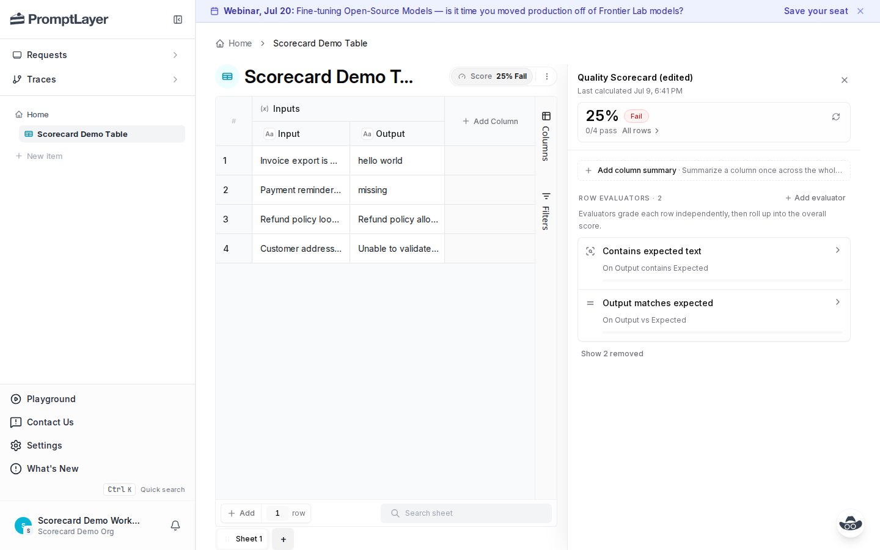The height and width of the screenshot is (550, 880).
Task: Click Show 2 removed
Action: (x=612, y=354)
